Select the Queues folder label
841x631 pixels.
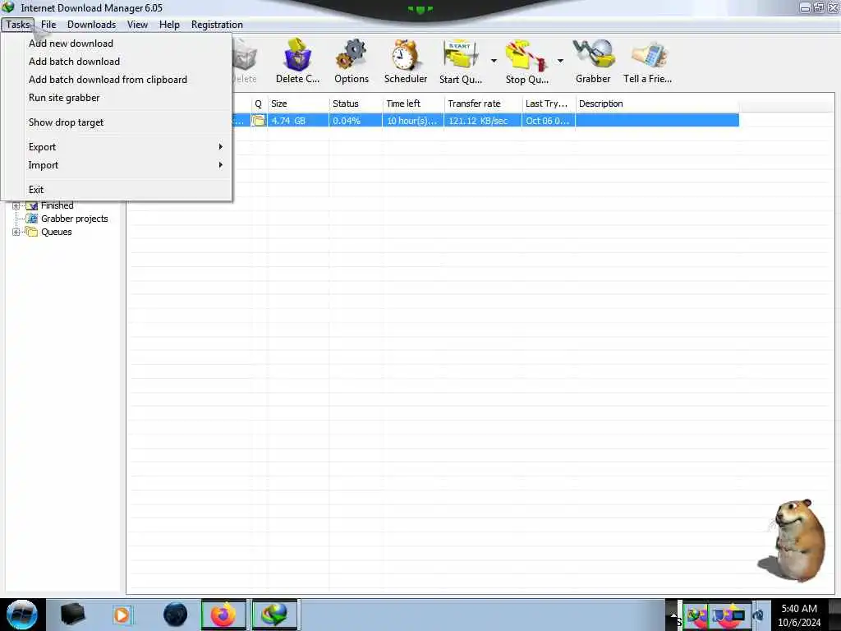tap(57, 232)
